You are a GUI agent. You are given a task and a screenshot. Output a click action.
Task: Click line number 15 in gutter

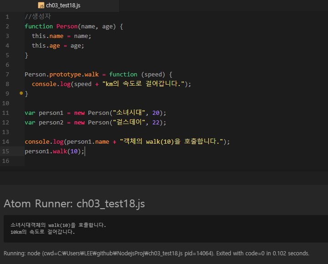point(5,151)
